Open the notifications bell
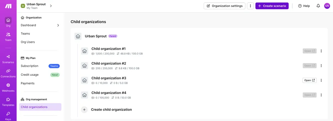 click(x=318, y=6)
